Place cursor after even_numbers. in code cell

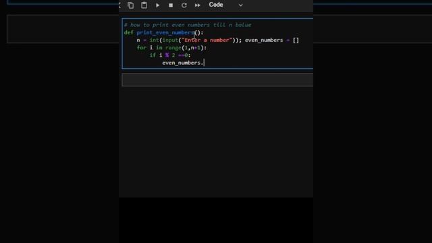point(204,63)
